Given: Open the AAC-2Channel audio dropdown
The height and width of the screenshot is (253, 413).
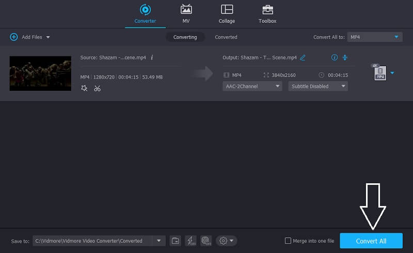Looking at the screenshot, I should tap(252, 86).
